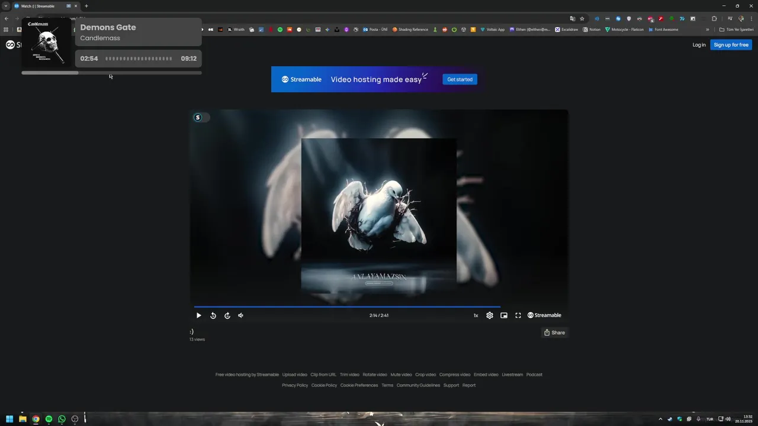Open the Chrome profile avatar
Viewport: 758px width, 426px height.
coord(741,18)
